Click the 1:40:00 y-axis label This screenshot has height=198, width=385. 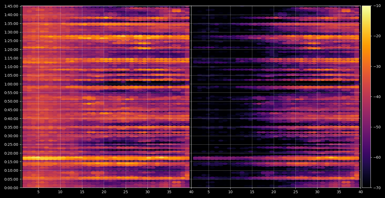11,15
